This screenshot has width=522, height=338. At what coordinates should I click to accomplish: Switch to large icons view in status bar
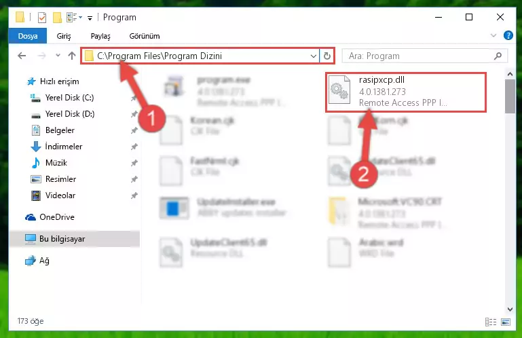pos(505,322)
